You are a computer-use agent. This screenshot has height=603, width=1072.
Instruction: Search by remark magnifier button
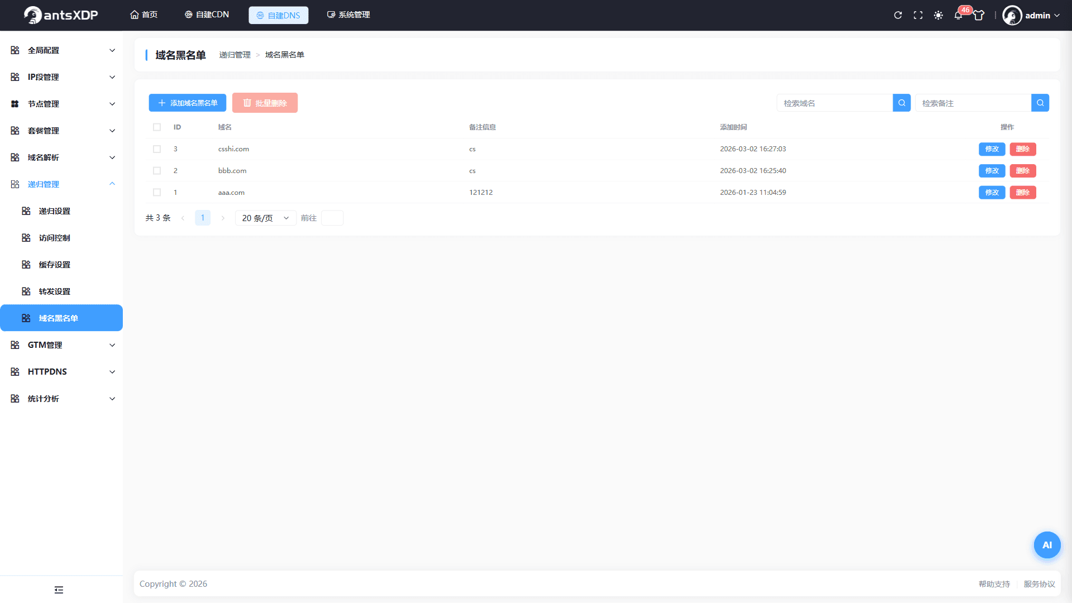pos(1040,103)
